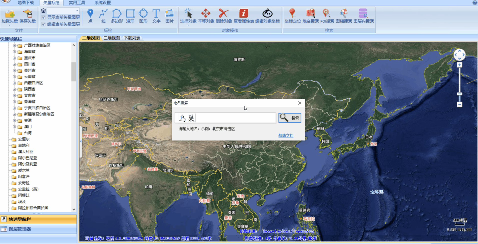Expand the 海南省 tree node
The image size is (478, 244).
point(14,52)
